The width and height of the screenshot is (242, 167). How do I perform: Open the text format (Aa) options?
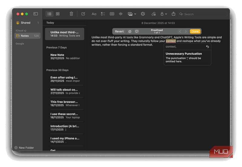coord(94,14)
